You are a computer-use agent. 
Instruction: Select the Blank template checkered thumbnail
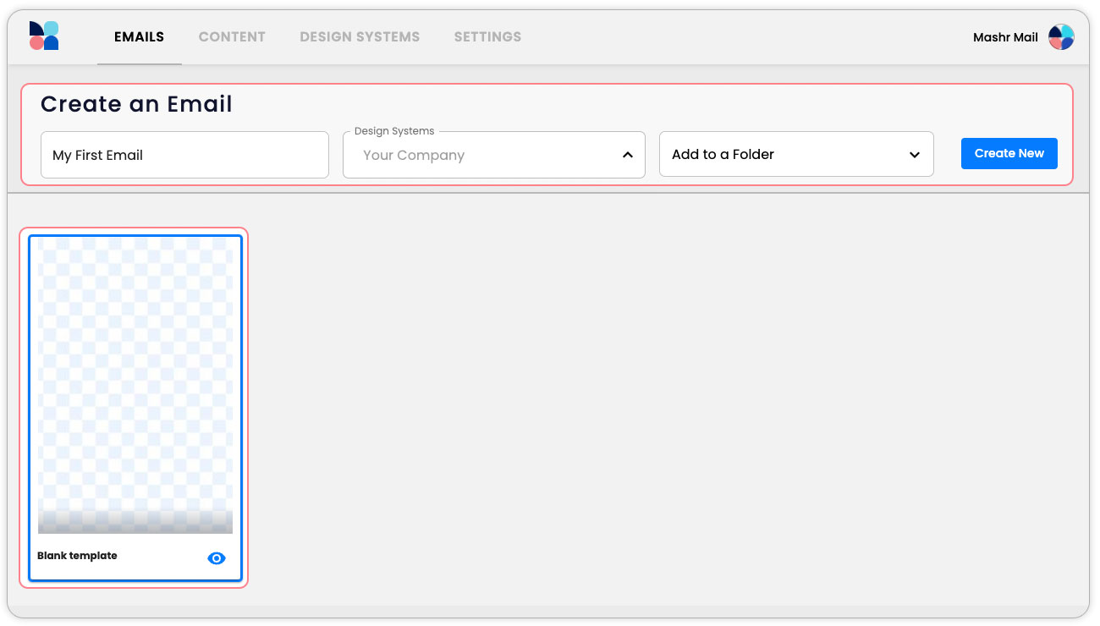pyautogui.click(x=135, y=372)
